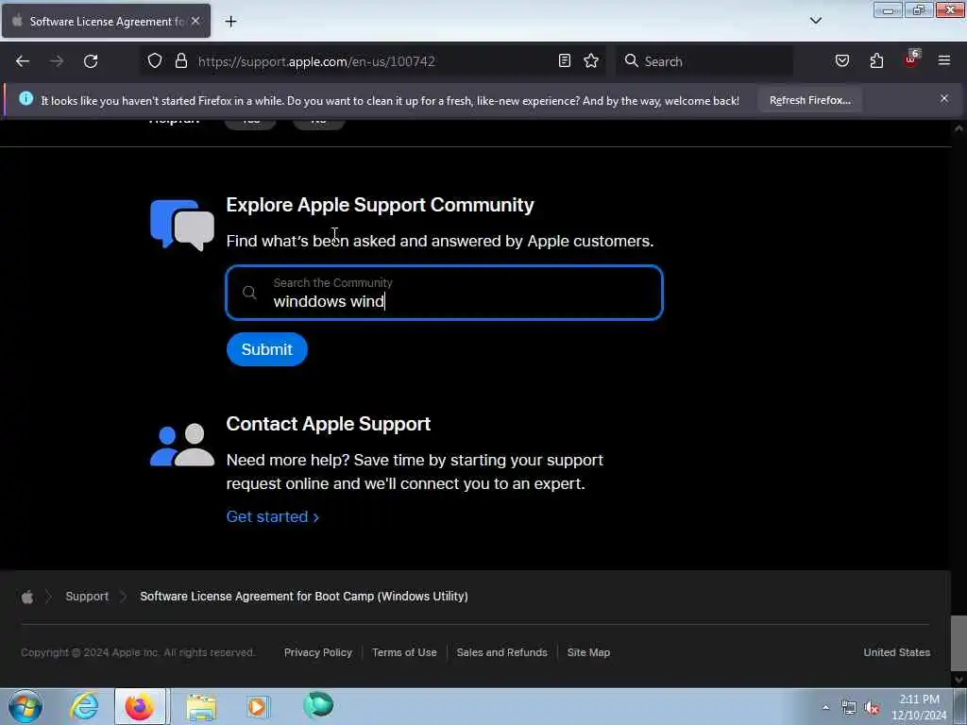Launch Internet Explorer from taskbar

[84, 706]
